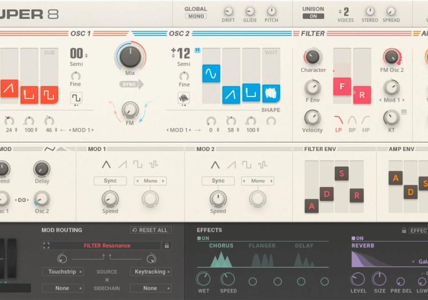Click RESET ALL mod routing button

point(151,230)
